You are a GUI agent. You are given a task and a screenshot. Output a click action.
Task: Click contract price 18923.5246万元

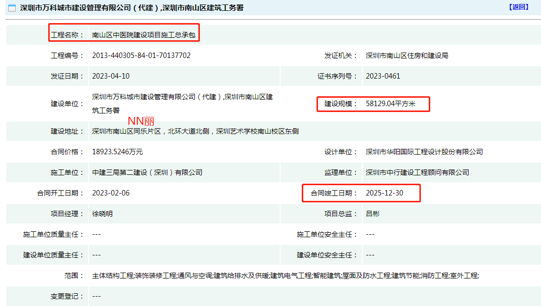pyautogui.click(x=117, y=152)
